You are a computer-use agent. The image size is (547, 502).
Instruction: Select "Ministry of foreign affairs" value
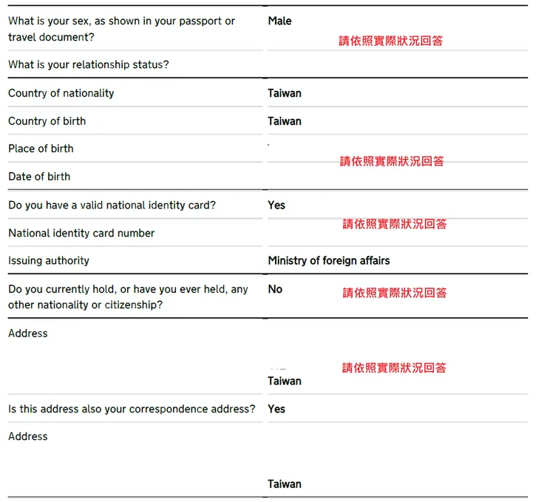point(328,261)
